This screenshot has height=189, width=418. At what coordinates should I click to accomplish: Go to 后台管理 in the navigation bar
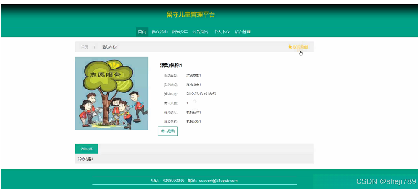(243, 32)
